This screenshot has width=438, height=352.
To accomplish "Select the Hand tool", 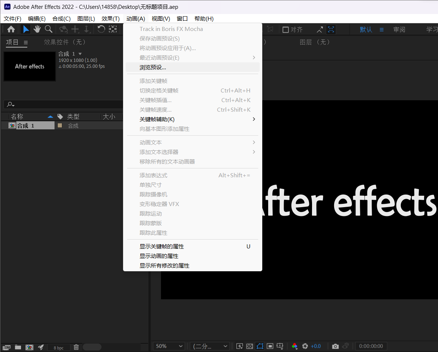I will 37,29.
